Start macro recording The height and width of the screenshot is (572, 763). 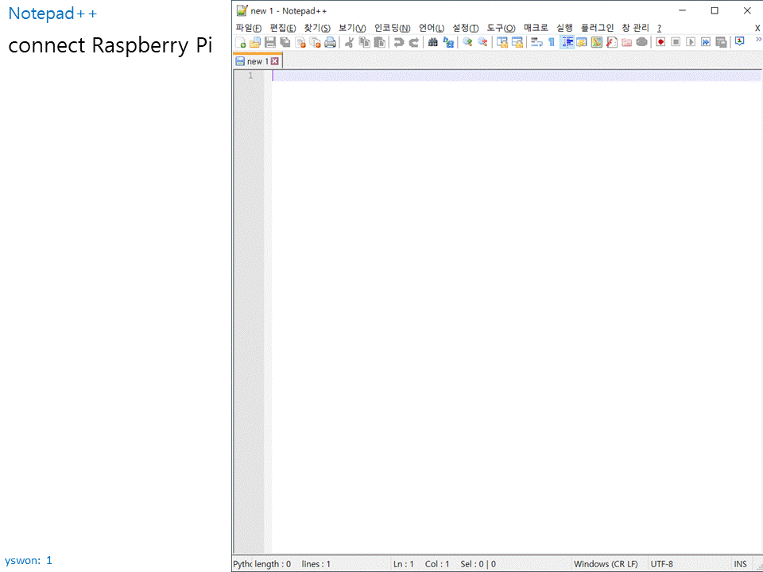click(660, 42)
